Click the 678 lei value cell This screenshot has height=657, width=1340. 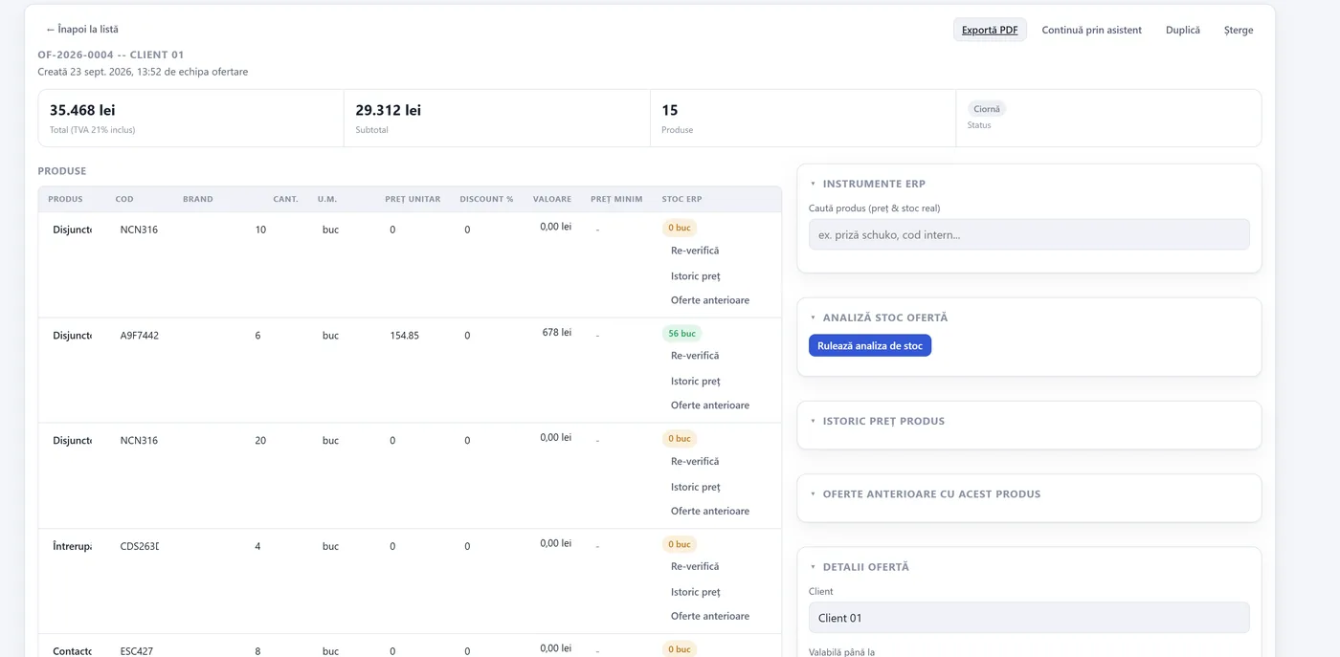click(x=557, y=333)
